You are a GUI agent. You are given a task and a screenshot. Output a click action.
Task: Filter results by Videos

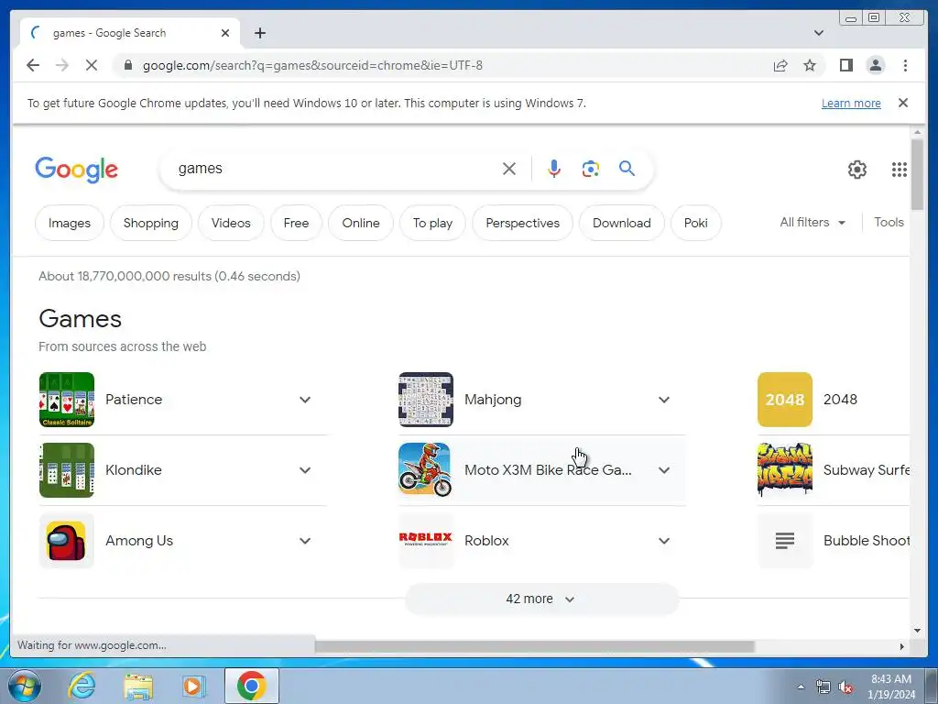[x=231, y=223]
